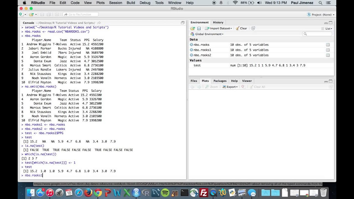
Task: Open the Project: (None) menu
Action: [x=321, y=15]
